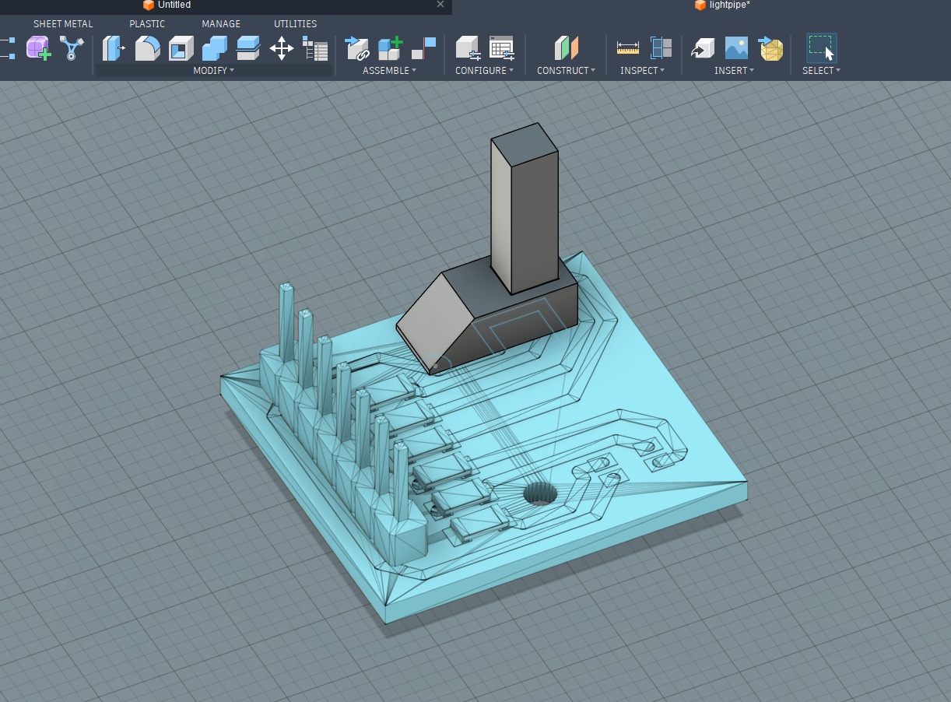The image size is (951, 702).
Task: Select the Split Body tool
Action: tap(247, 48)
